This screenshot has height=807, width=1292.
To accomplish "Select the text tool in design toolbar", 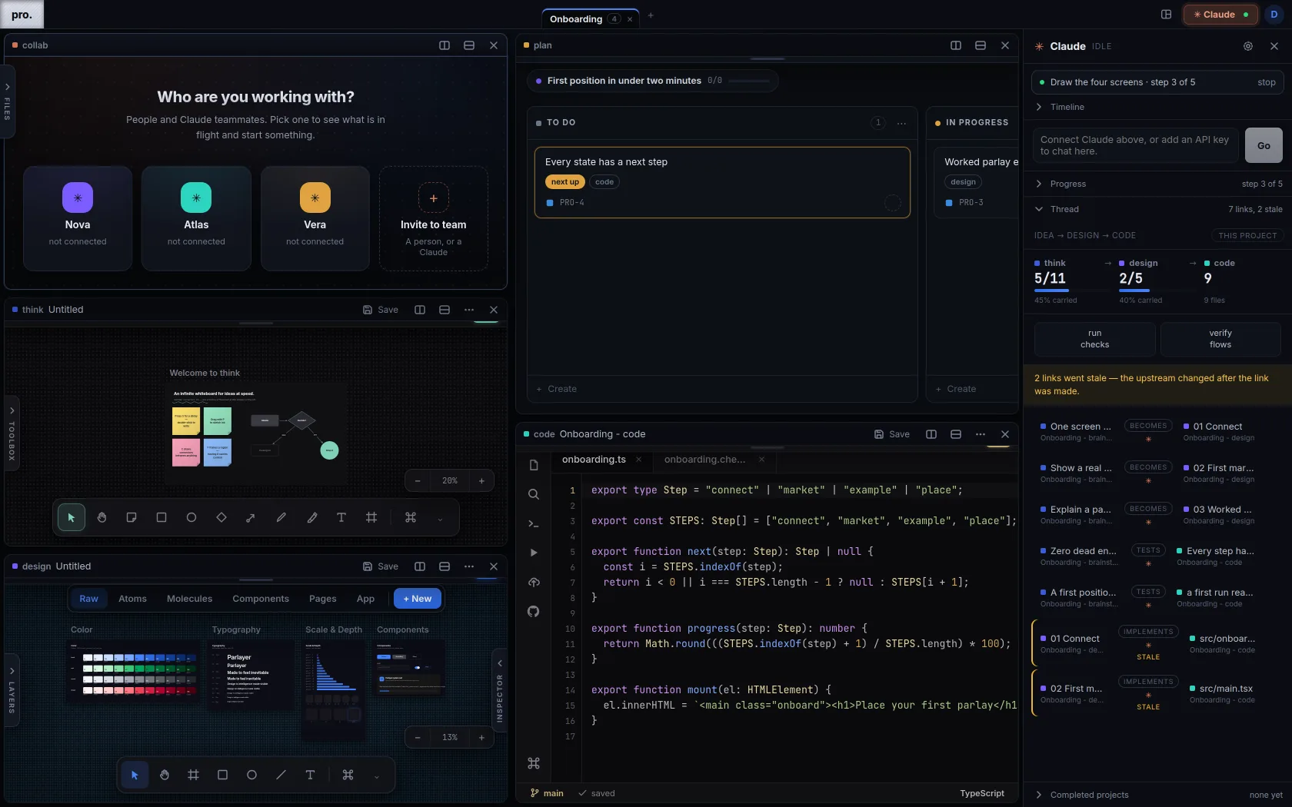I will 310,775.
